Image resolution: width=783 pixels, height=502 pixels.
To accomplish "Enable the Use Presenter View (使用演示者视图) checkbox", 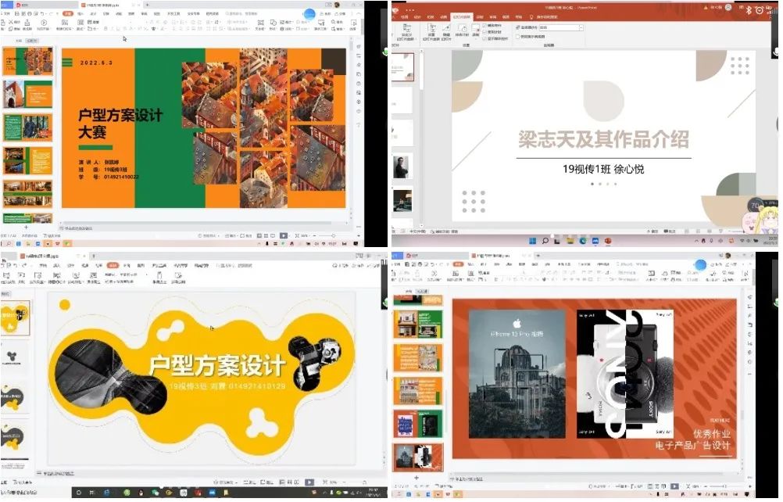I will pyautogui.click(x=518, y=37).
